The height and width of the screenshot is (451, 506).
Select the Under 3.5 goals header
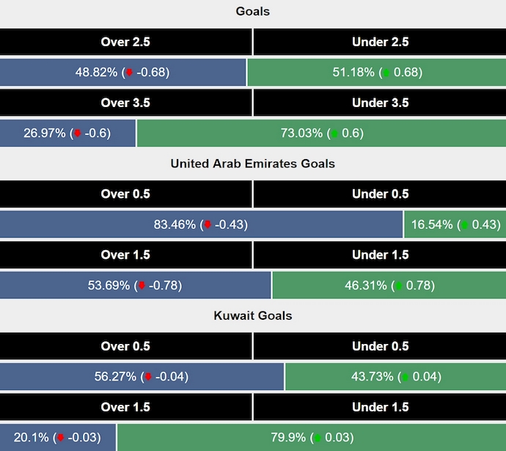point(380,103)
